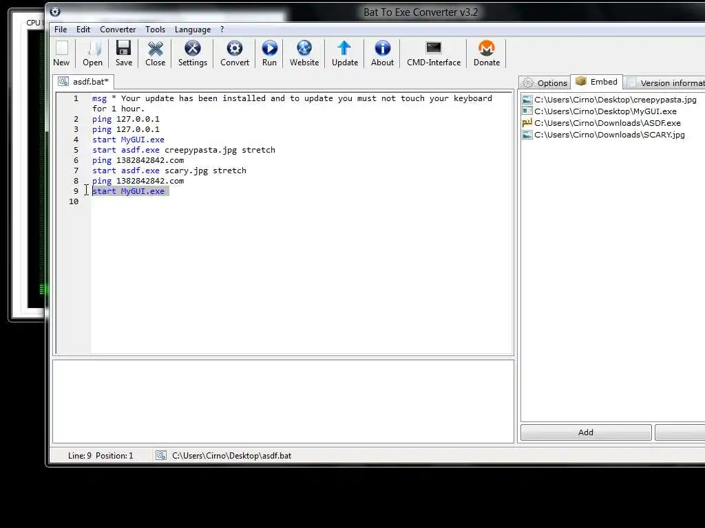Click the creepypasta.jpg image icon

527,100
